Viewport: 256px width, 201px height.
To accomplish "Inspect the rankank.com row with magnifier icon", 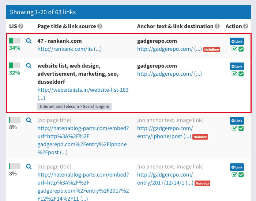I will coord(29,41).
